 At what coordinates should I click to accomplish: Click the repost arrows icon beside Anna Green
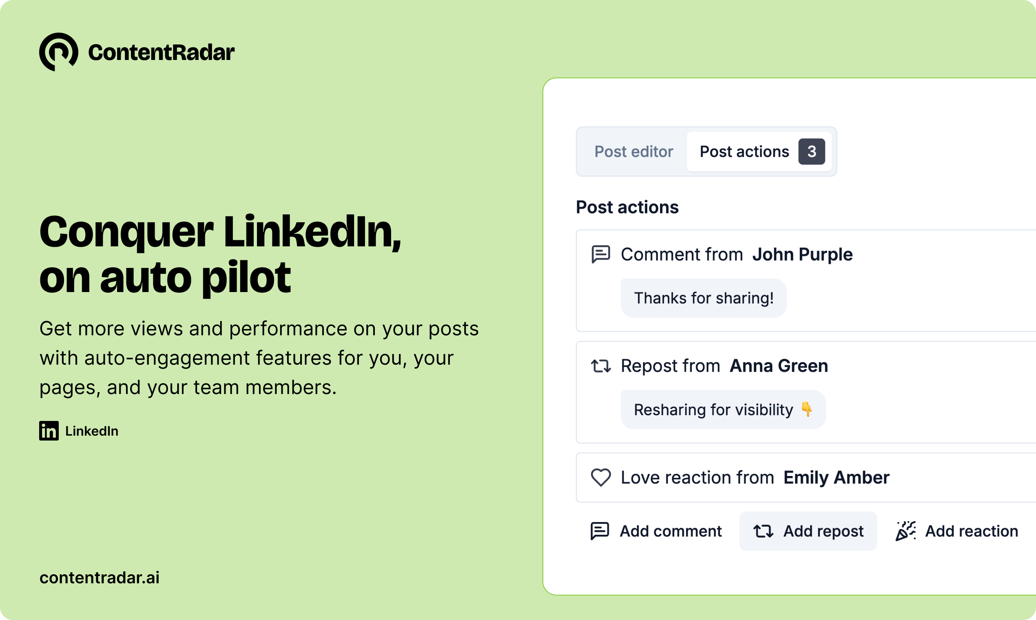(601, 366)
